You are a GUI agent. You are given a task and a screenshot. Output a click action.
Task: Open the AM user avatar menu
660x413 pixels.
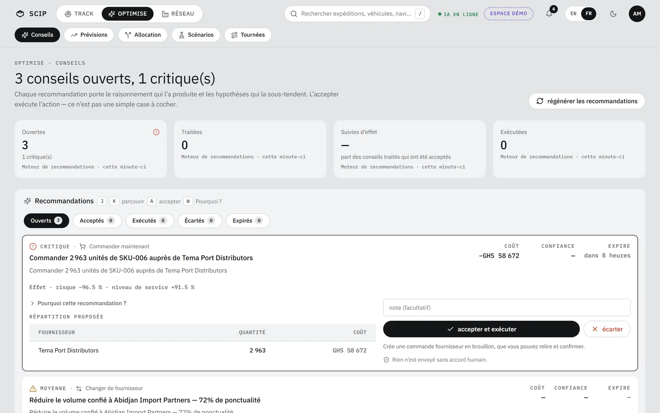(637, 14)
